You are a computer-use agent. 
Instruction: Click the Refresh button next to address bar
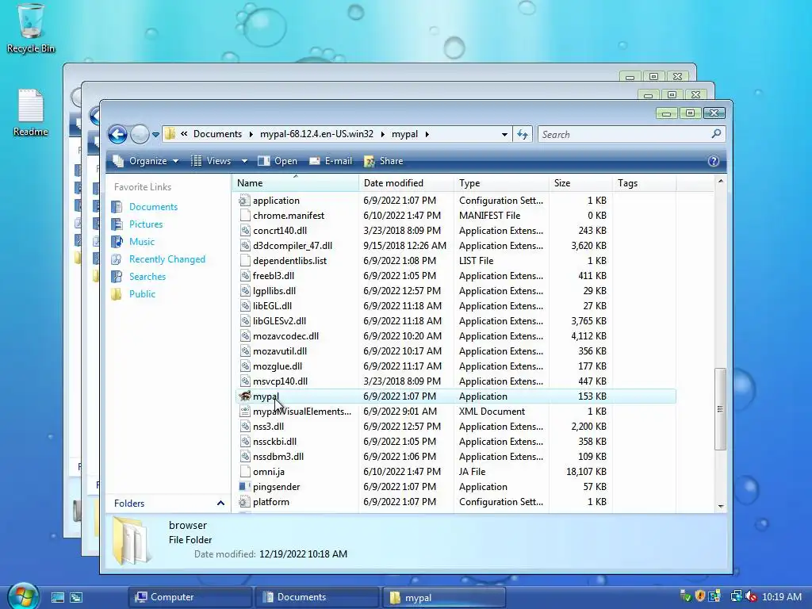(523, 135)
